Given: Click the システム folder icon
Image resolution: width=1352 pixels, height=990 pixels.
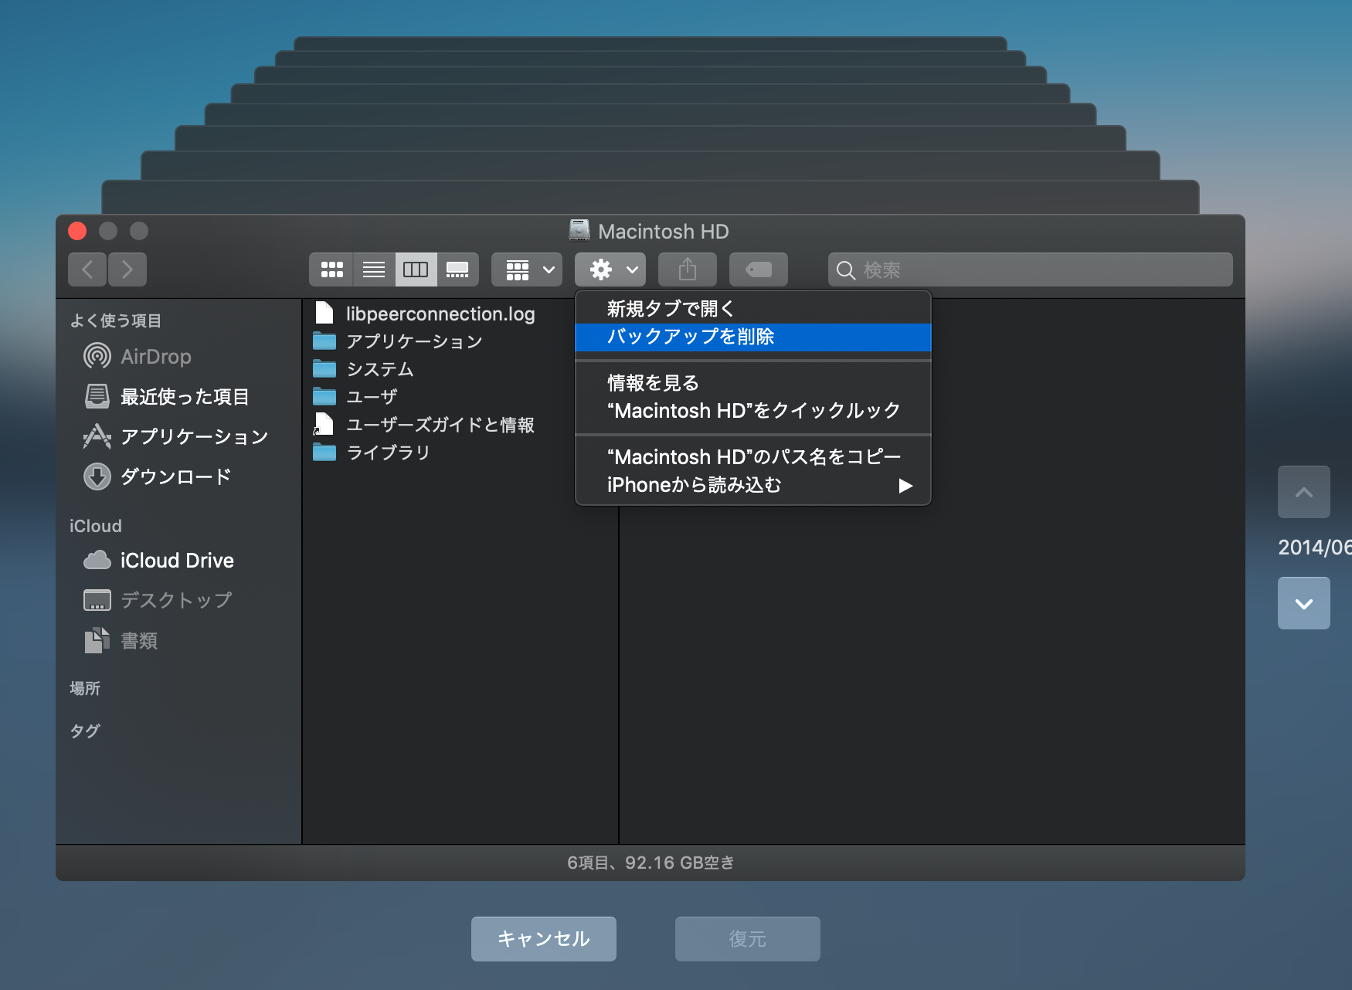Looking at the screenshot, I should point(324,368).
